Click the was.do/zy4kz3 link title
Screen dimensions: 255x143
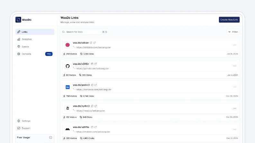pos(81,106)
